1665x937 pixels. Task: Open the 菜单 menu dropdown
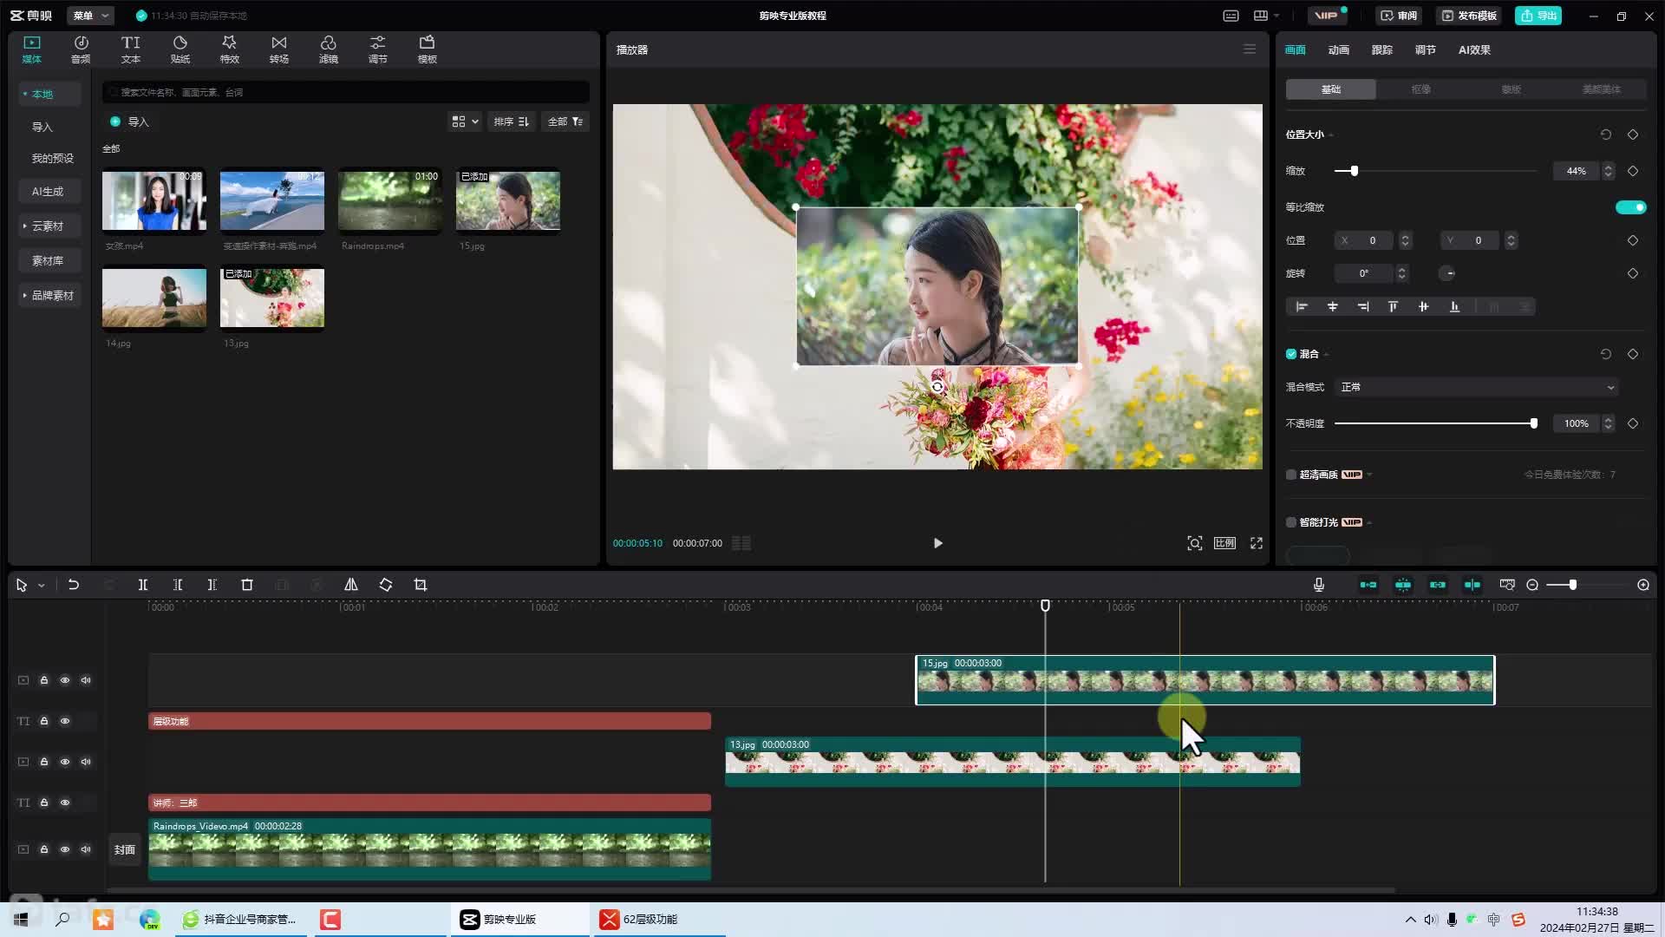click(x=91, y=16)
